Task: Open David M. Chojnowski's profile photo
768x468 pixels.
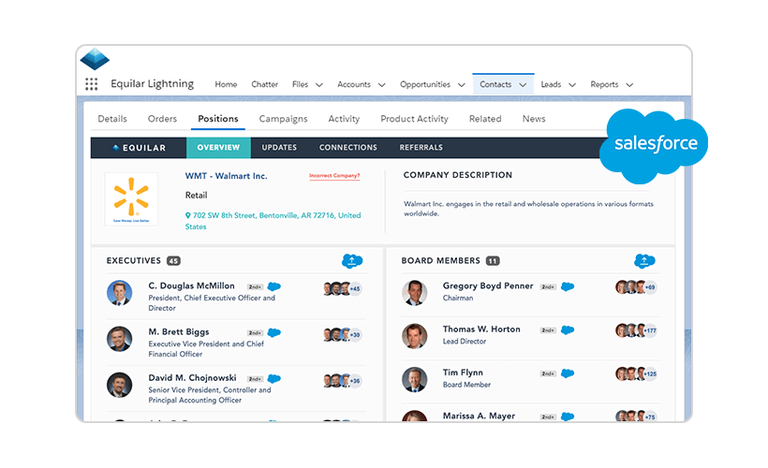Action: coord(120,385)
